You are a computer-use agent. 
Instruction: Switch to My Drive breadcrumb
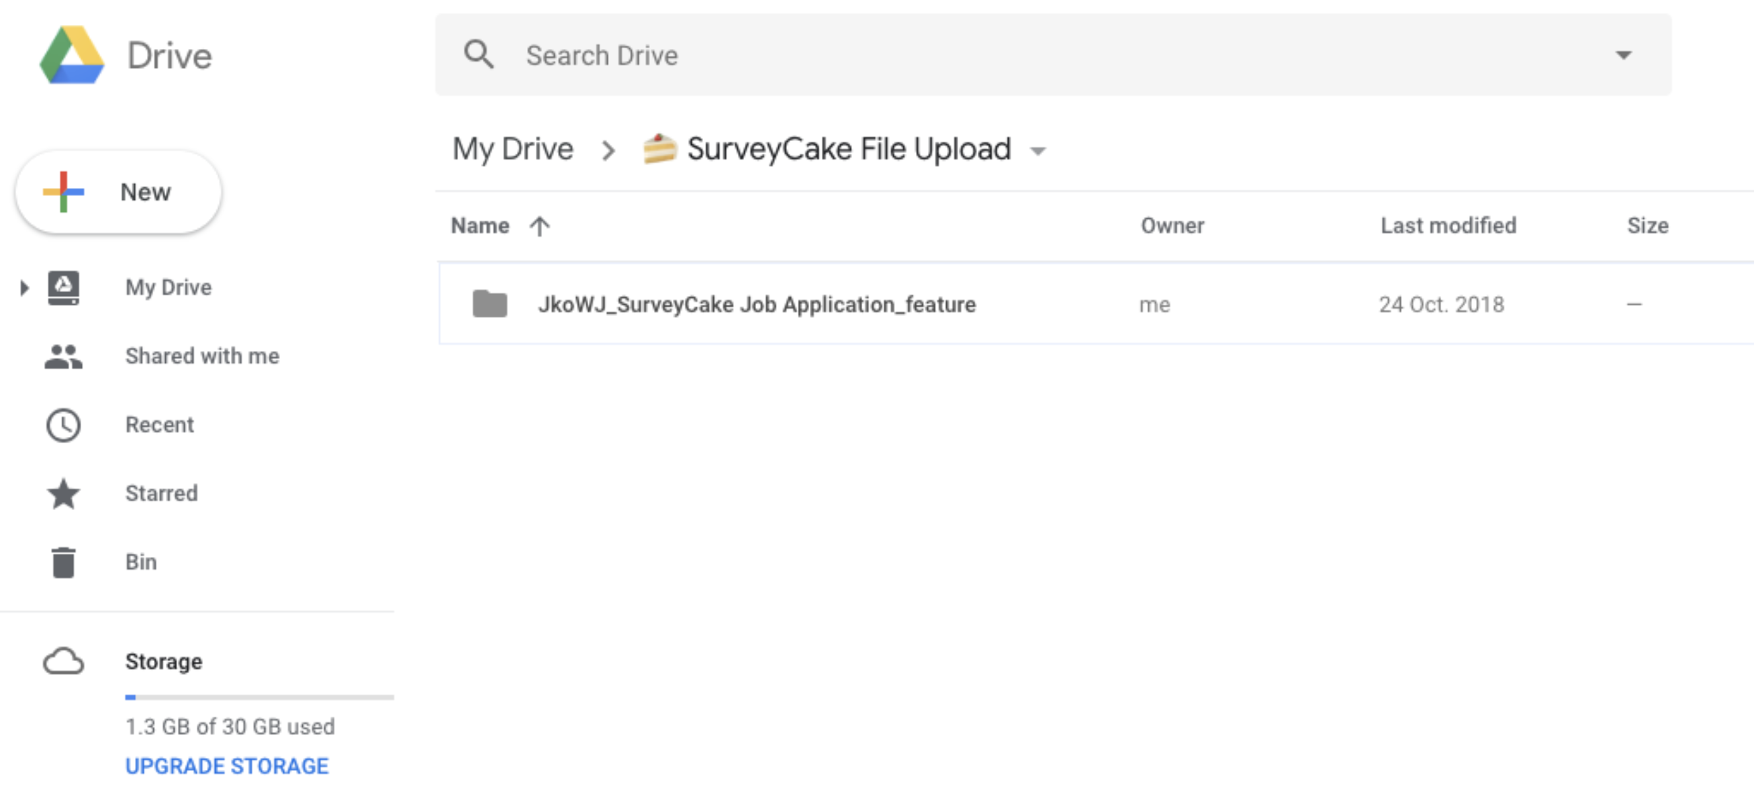[x=512, y=148]
